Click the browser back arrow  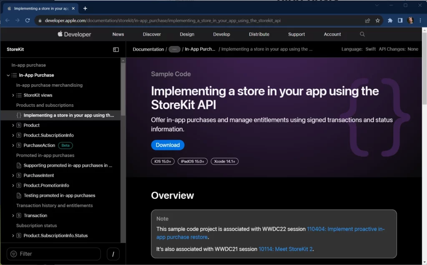click(8, 20)
